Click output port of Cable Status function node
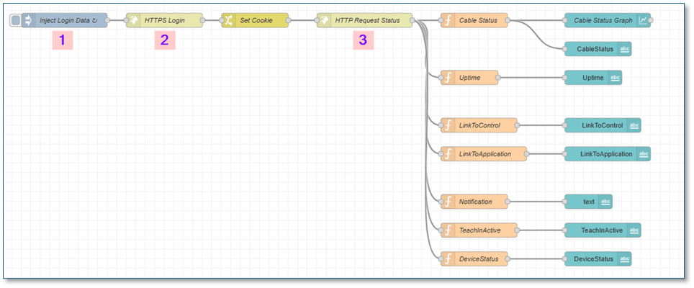Screen dimensions: 694x288 (x=508, y=20)
